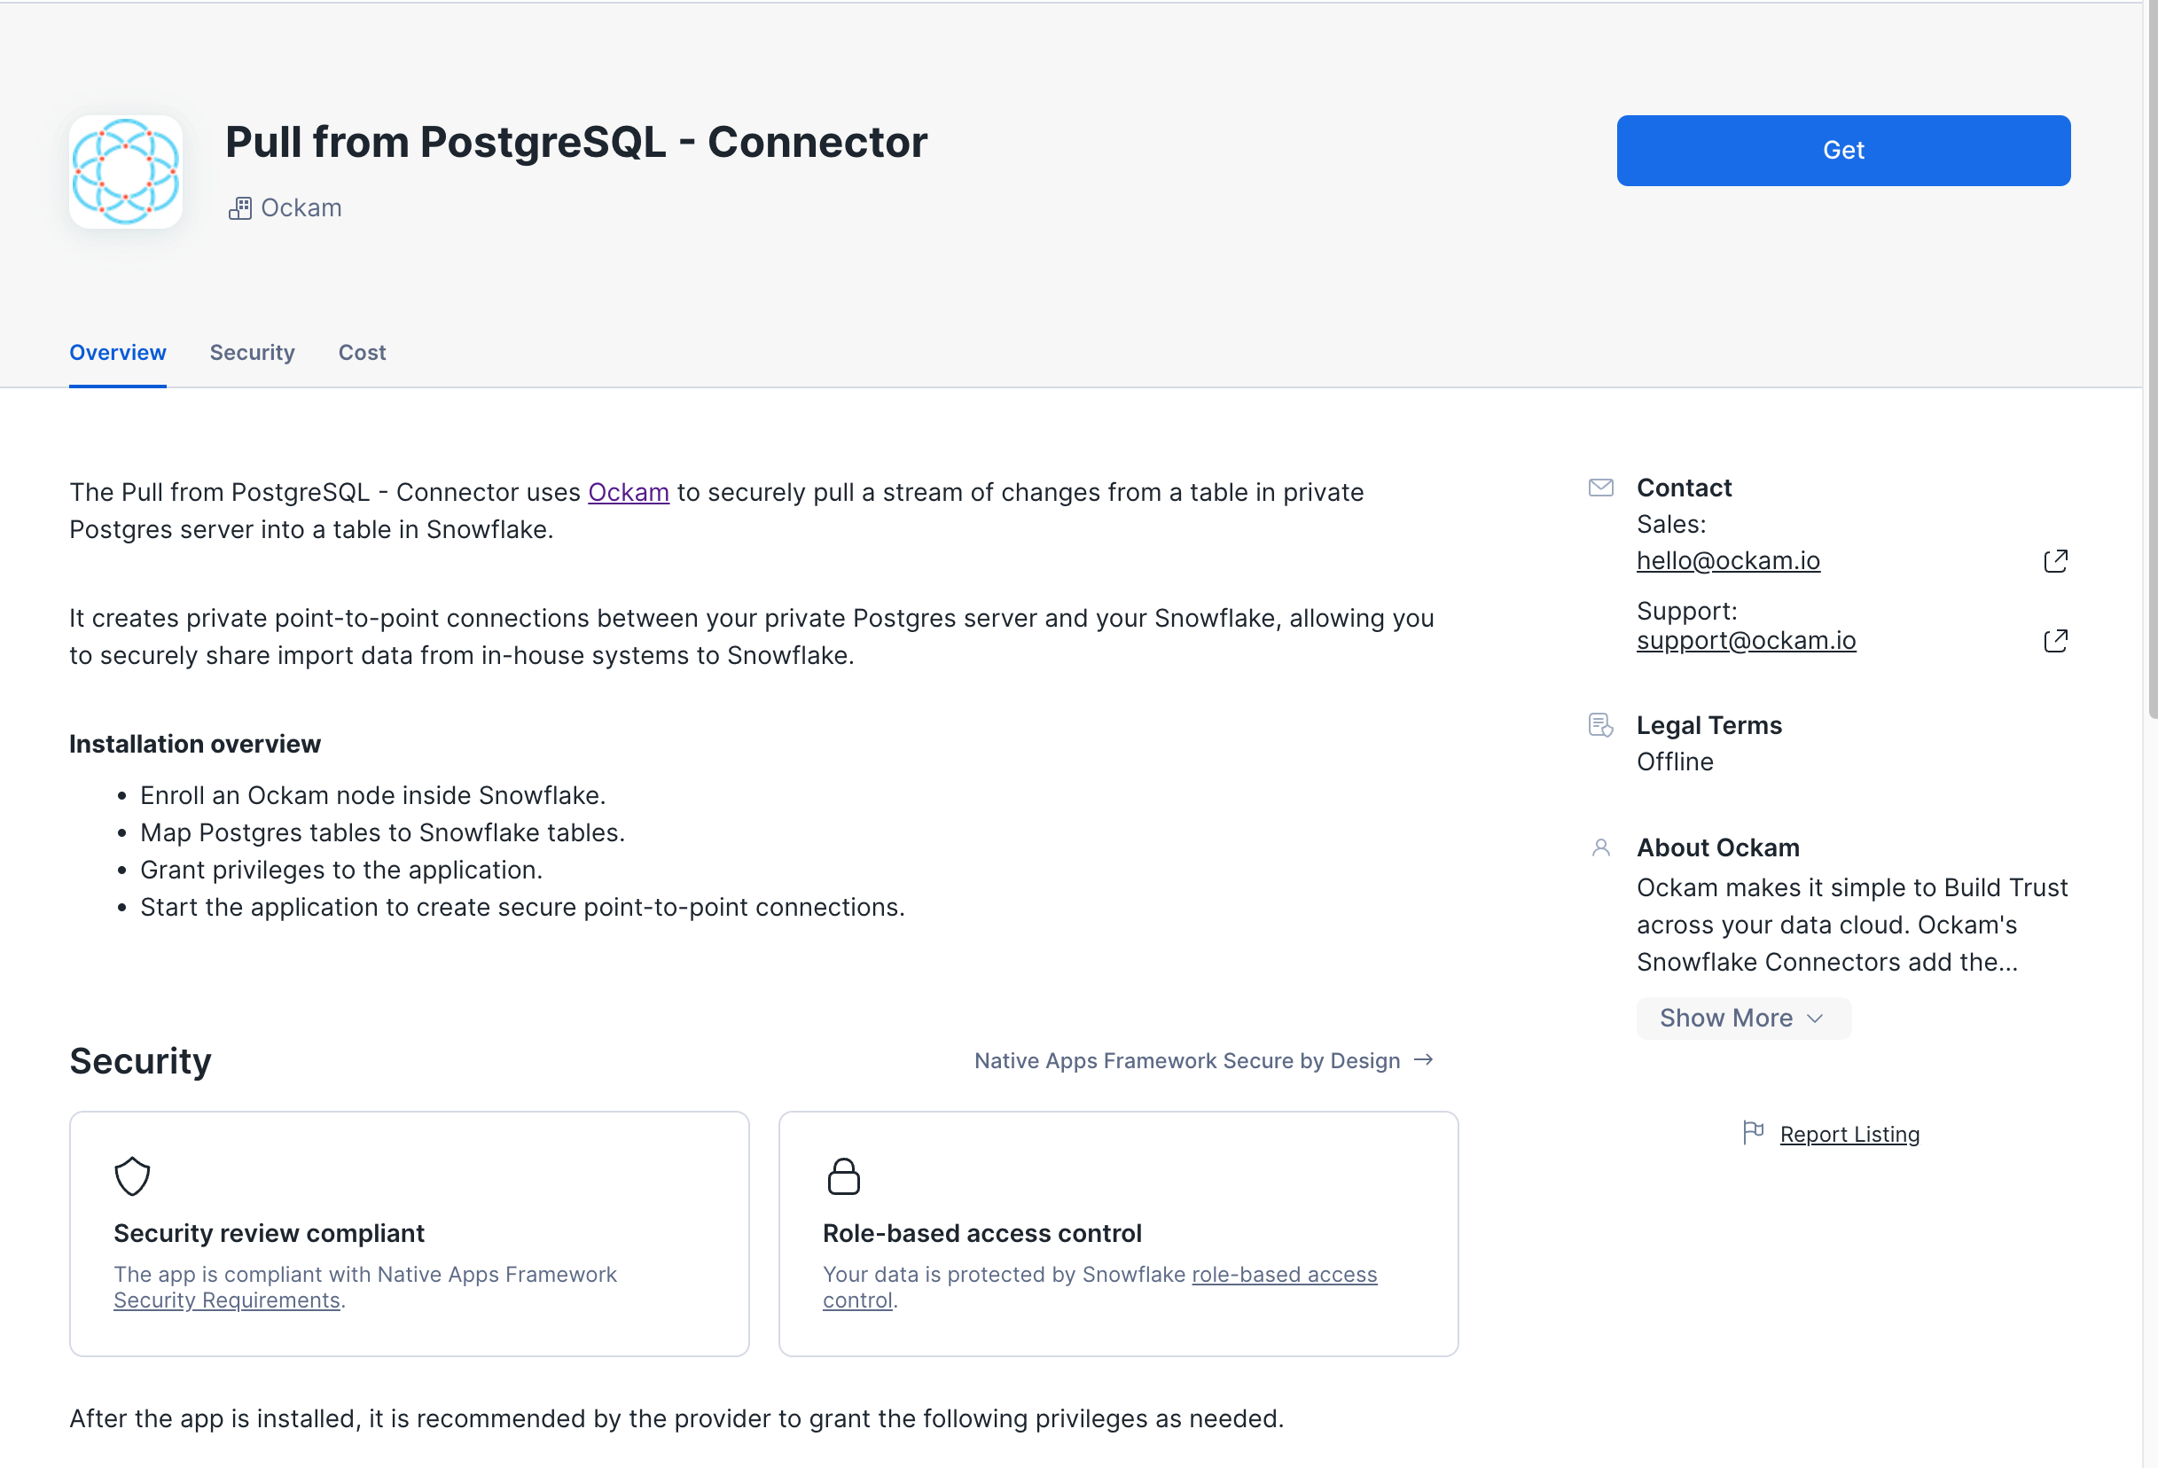The height and width of the screenshot is (1468, 2158).
Task: Click the envelope Contact icon
Action: 1601,488
